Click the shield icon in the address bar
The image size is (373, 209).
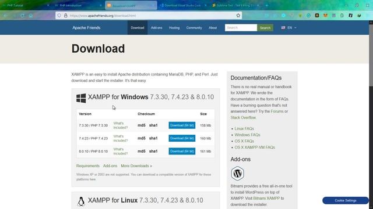(59, 16)
